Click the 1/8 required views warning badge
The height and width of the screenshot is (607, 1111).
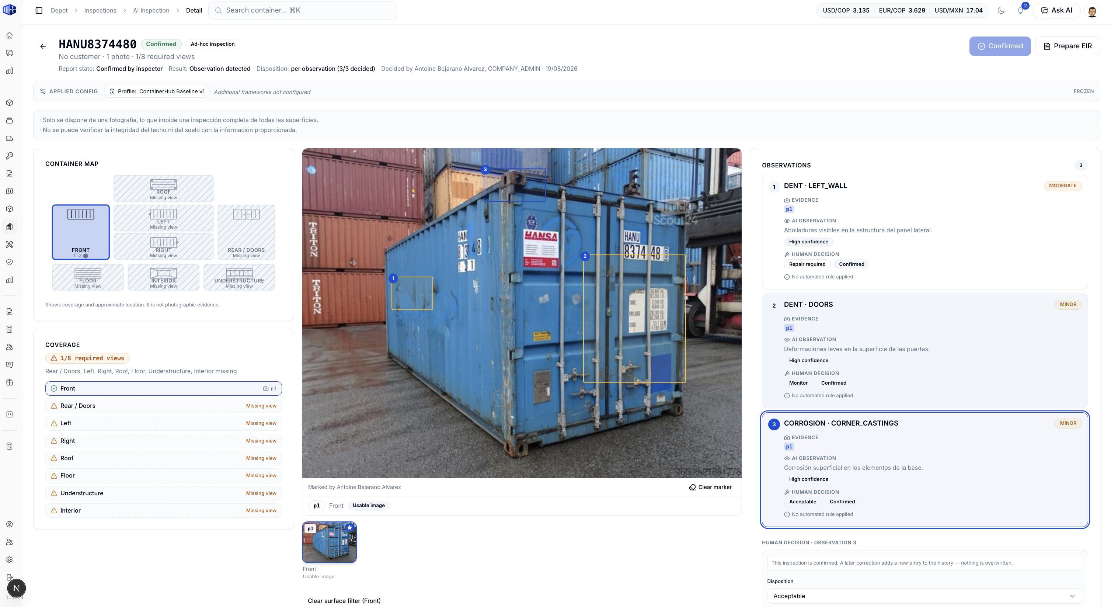click(88, 358)
